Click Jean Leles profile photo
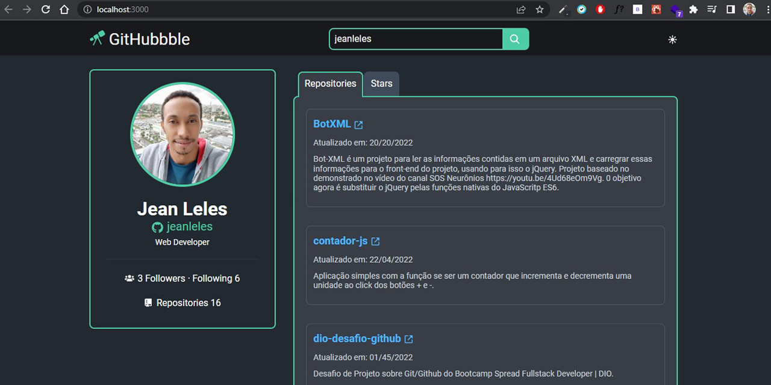This screenshot has width=771, height=385. click(182, 134)
